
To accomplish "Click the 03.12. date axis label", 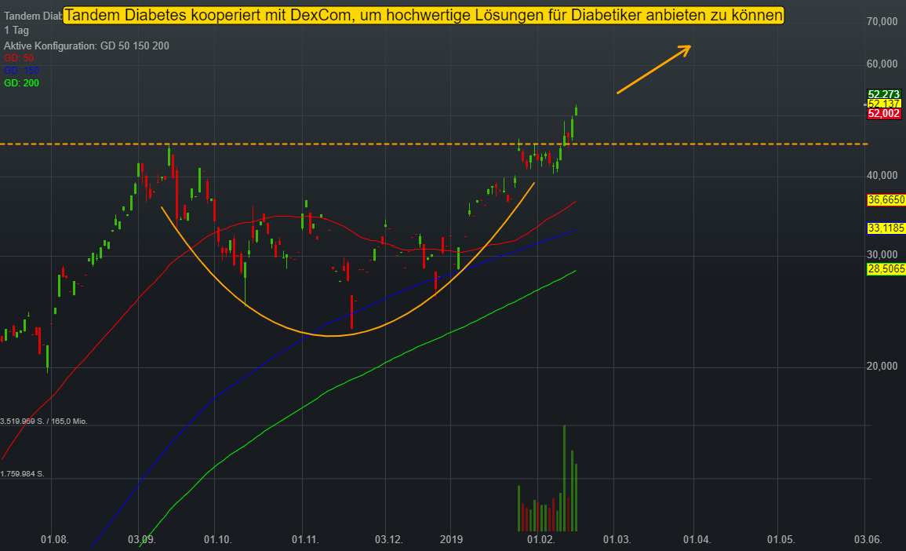I will tap(389, 540).
